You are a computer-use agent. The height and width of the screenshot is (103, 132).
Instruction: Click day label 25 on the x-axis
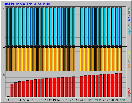[x=101, y=100]
